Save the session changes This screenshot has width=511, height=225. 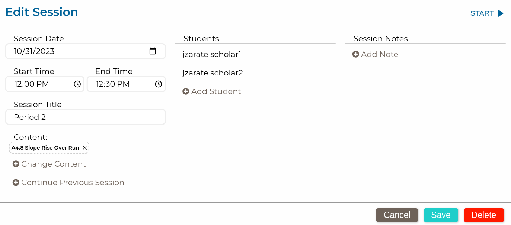(x=441, y=215)
